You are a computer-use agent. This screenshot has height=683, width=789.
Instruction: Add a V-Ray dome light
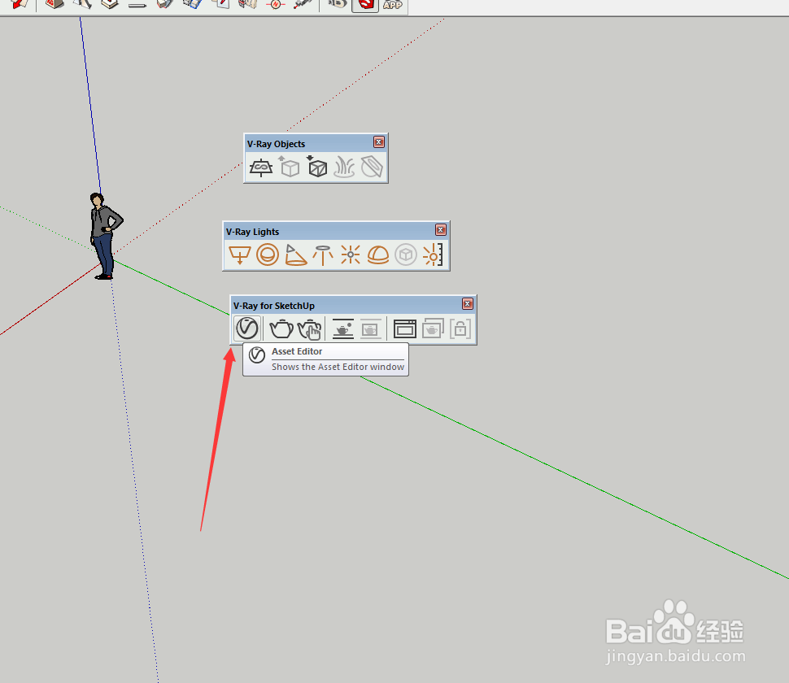click(x=378, y=255)
